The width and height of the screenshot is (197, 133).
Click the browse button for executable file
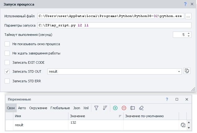(189, 16)
